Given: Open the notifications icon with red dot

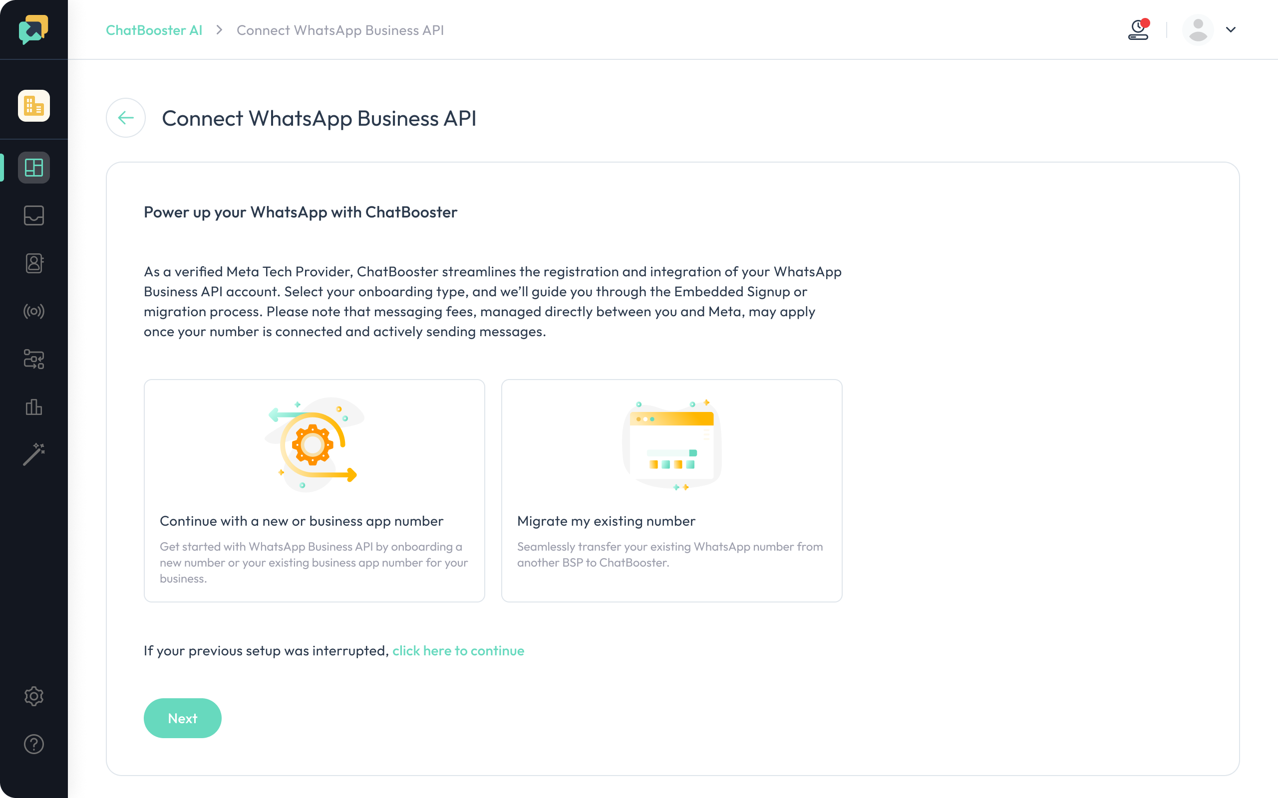Looking at the screenshot, I should 1138,29.
